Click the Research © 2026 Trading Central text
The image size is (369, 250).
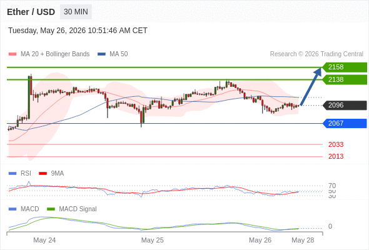coord(316,54)
